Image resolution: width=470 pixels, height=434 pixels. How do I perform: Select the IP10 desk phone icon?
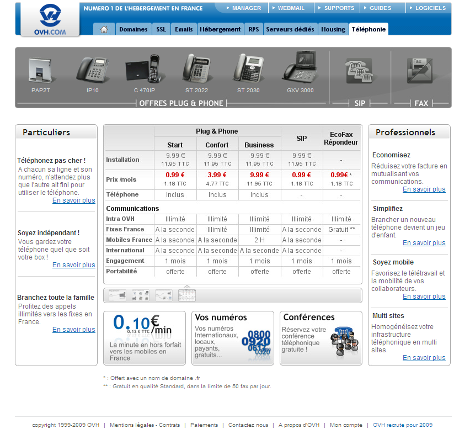[x=92, y=71]
